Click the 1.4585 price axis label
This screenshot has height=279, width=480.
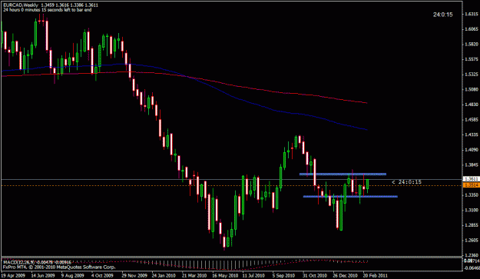472,119
